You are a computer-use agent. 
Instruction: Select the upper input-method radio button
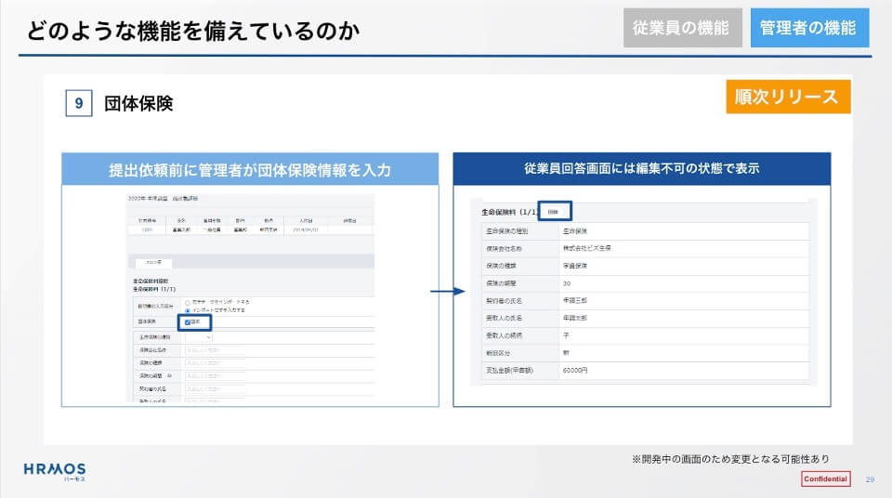pyautogui.click(x=188, y=302)
